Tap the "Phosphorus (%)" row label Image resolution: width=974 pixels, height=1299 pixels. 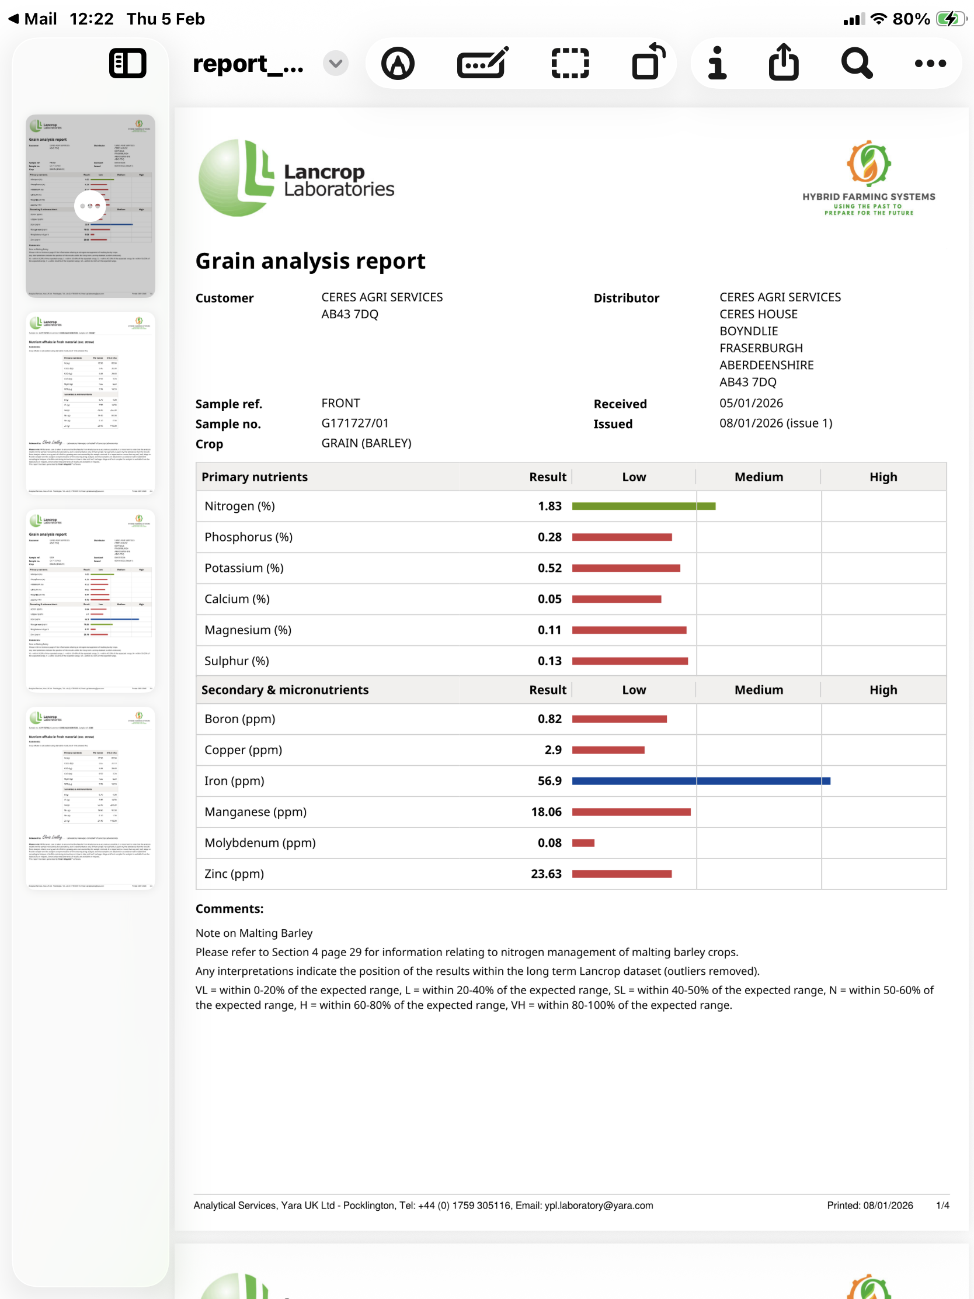(x=248, y=537)
